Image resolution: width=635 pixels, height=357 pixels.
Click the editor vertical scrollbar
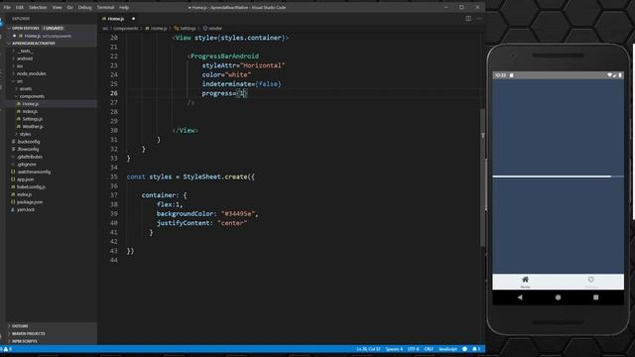482,178
